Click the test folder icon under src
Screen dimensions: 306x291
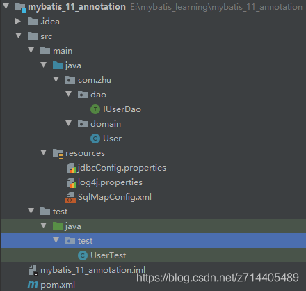tap(45, 212)
